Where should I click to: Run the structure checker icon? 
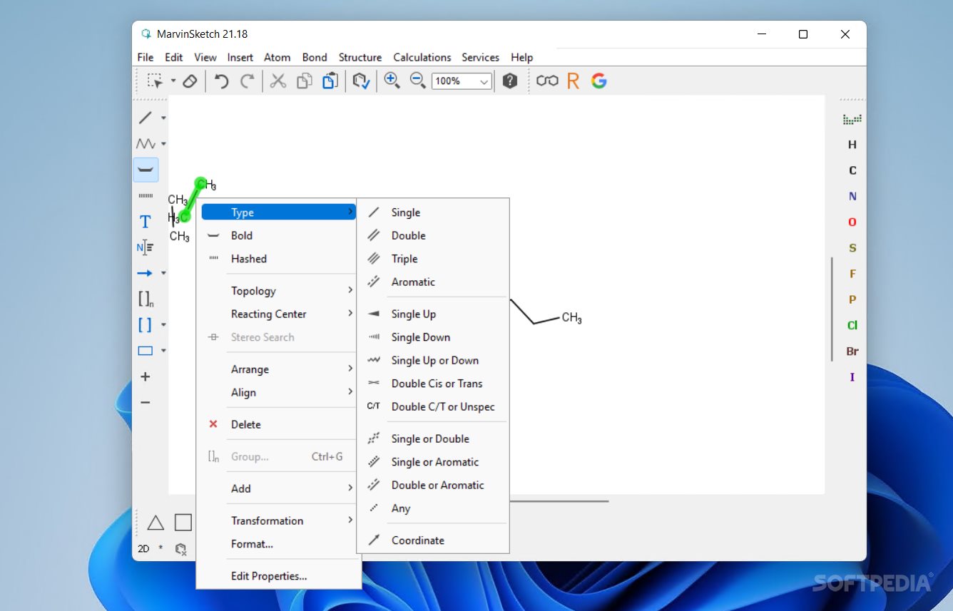coord(361,81)
